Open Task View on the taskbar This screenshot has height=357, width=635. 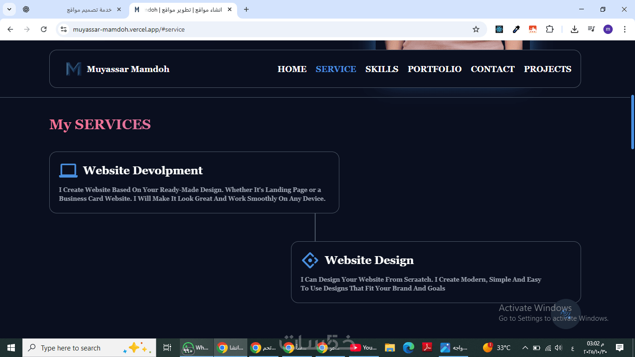point(167,348)
